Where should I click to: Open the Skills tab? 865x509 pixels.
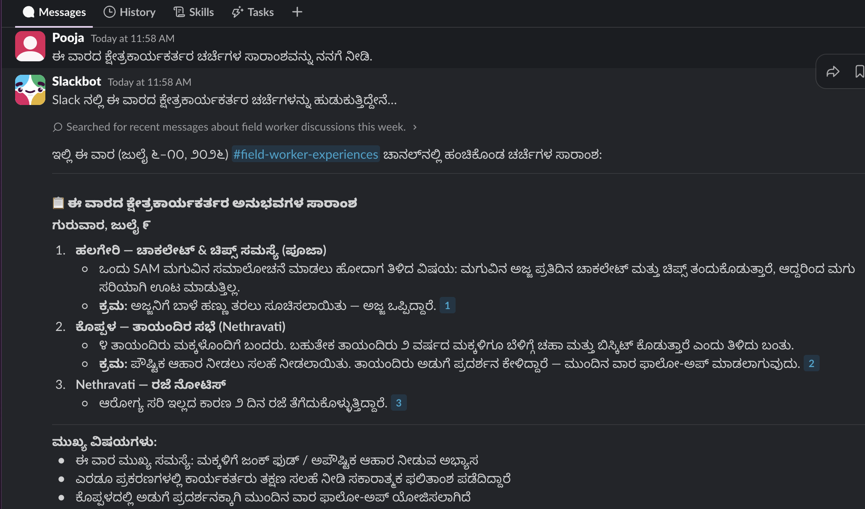194,12
